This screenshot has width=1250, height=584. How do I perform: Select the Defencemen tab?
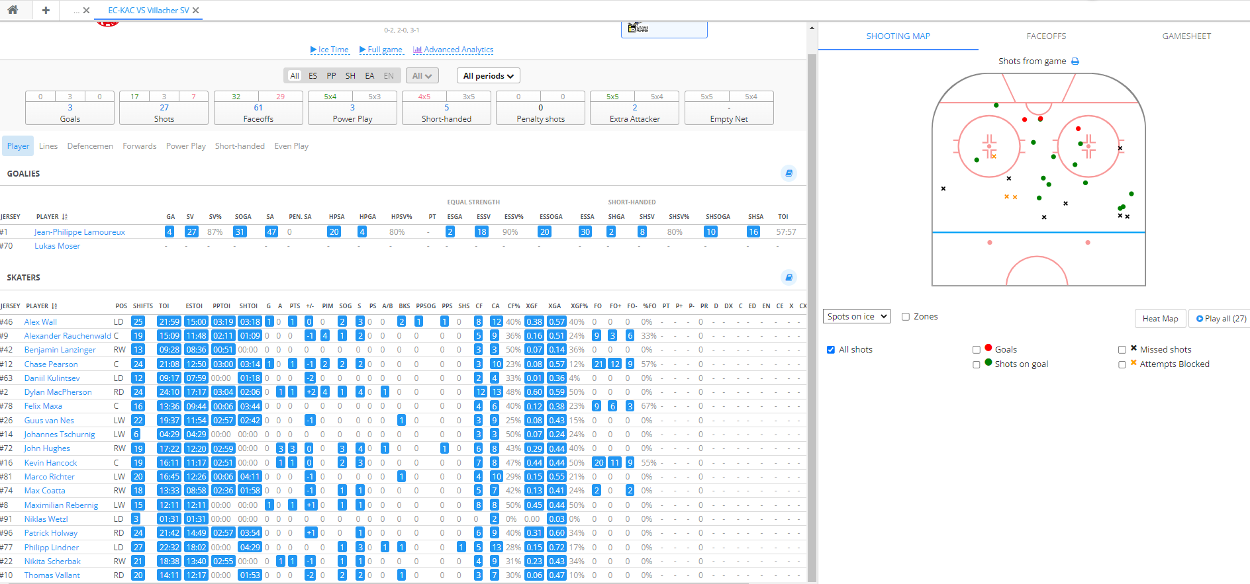(x=90, y=146)
